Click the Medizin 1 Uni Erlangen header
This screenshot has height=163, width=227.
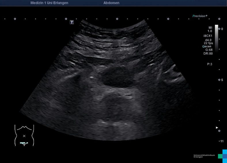(x=49, y=3)
